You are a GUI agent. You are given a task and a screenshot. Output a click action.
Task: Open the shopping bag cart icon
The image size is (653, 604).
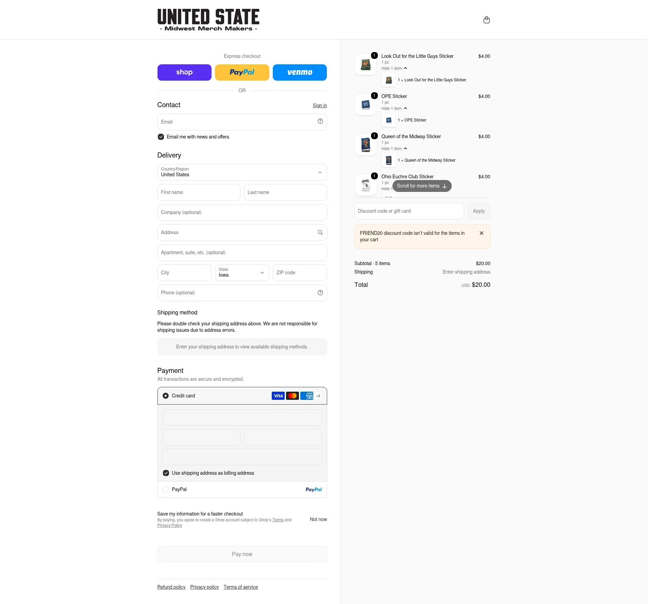(x=486, y=20)
